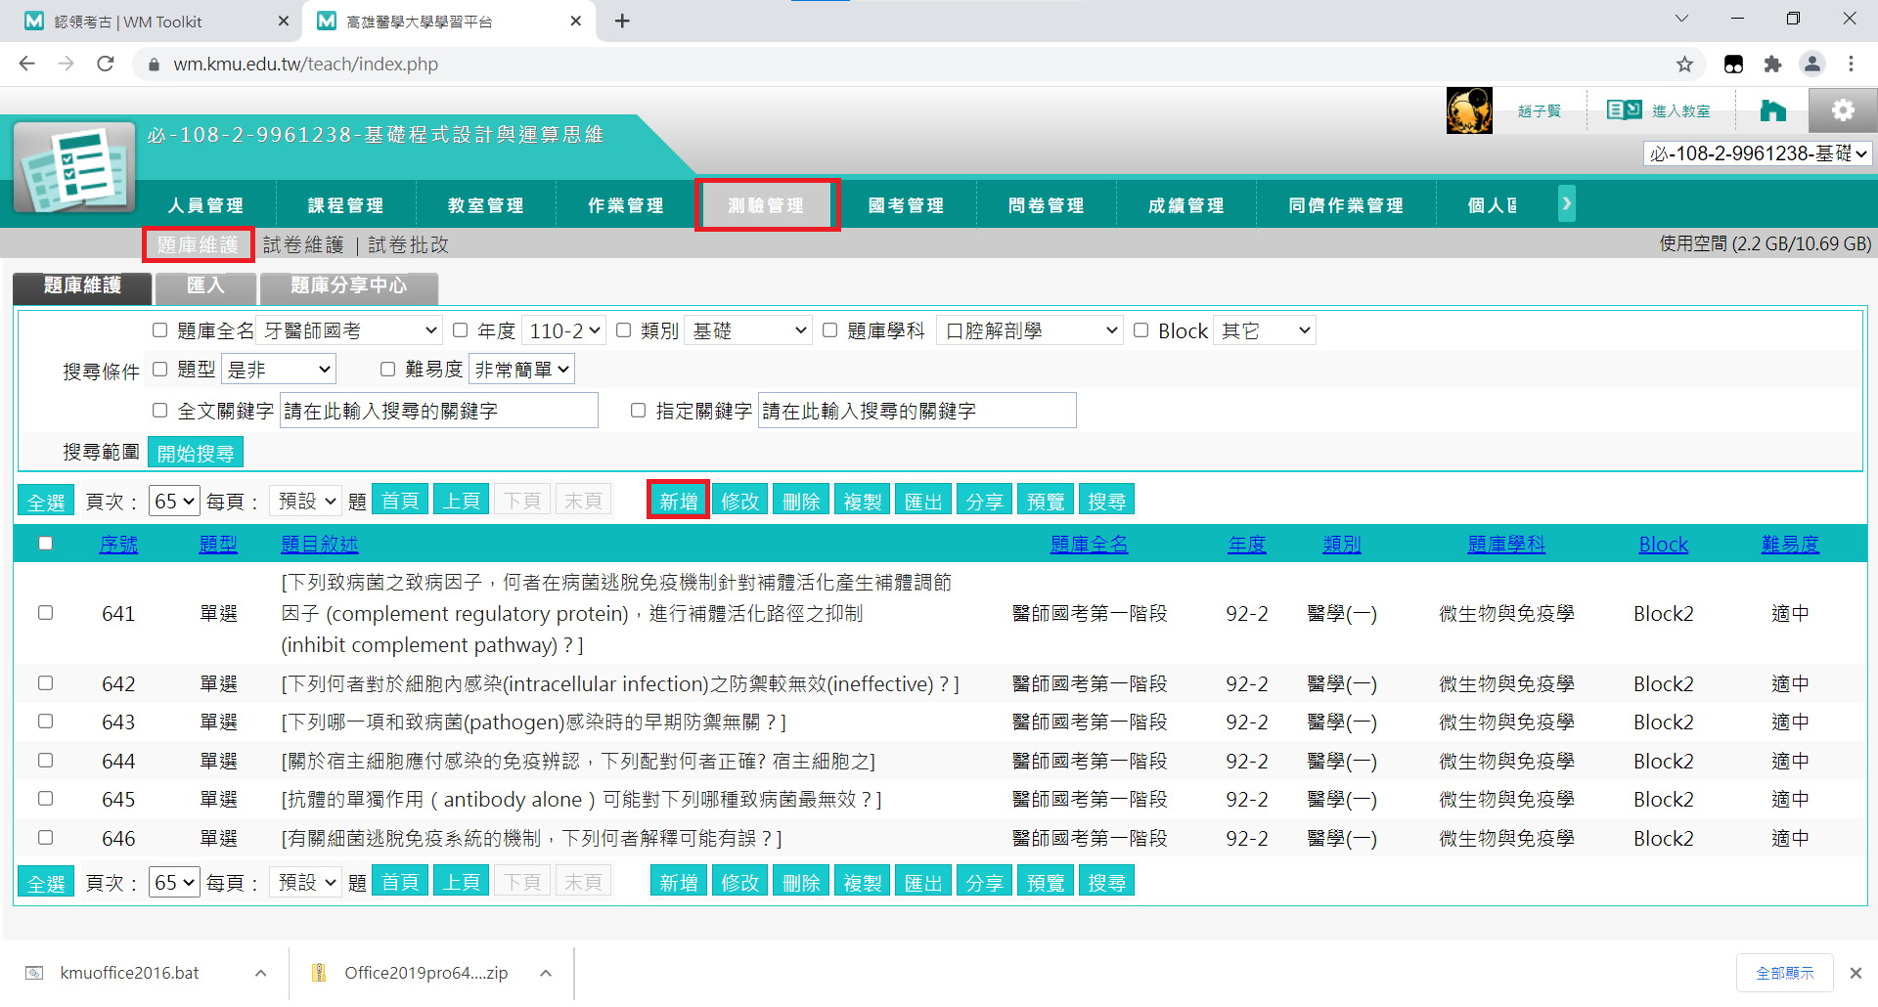
Task: Toggle the 題庫學科 checkbox
Action: (830, 330)
